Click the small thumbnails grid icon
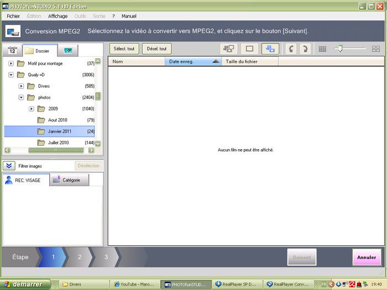 (x=323, y=49)
